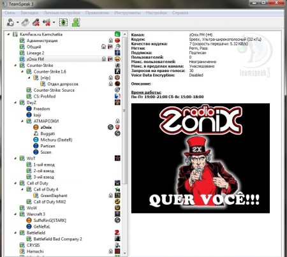Click the server icon beside KamFace.ru Kamchatka
Image resolution: width=287 pixels, height=257 pixels.
(x=15, y=34)
